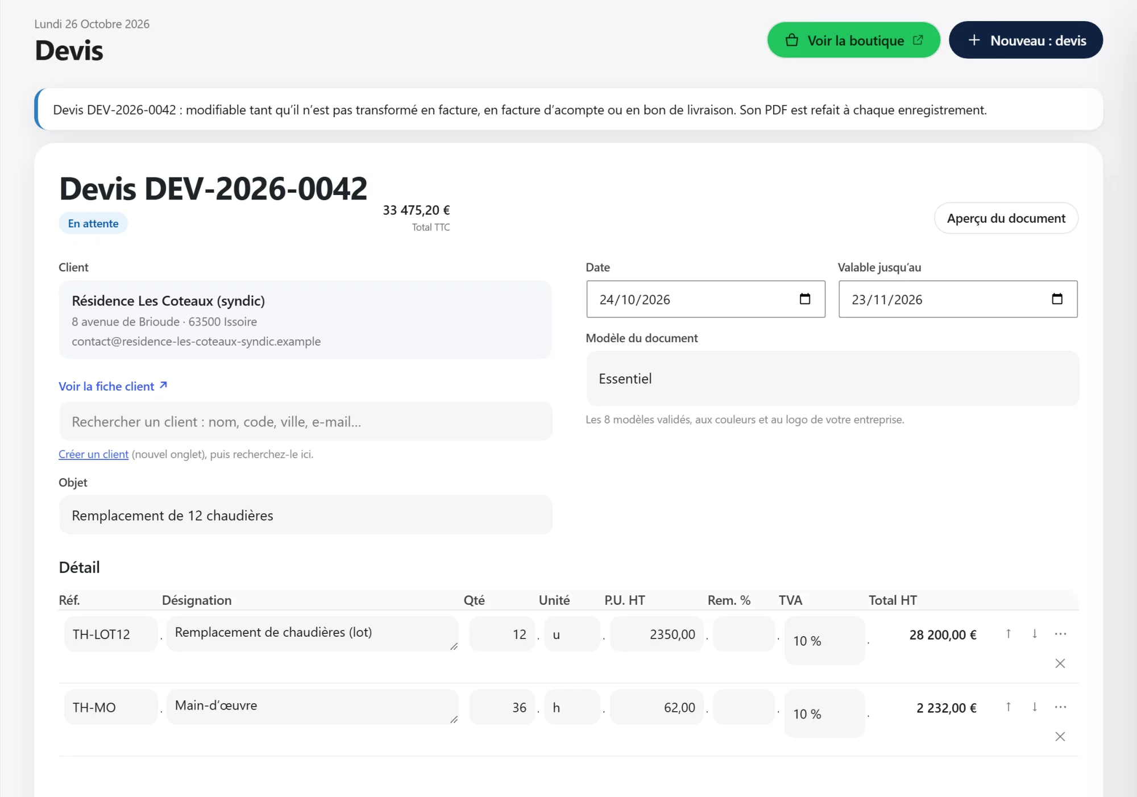Edit the TH-MO reference field
This screenshot has height=797, width=1137.
tap(111, 707)
